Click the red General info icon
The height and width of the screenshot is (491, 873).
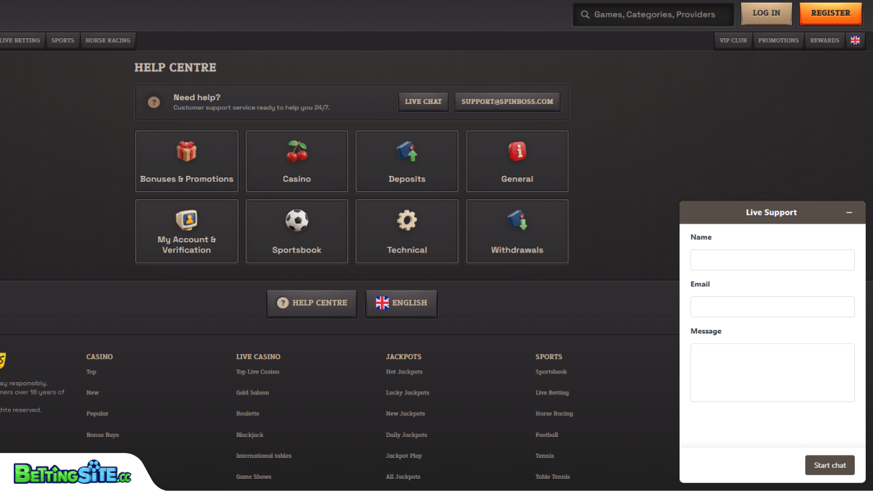[517, 151]
